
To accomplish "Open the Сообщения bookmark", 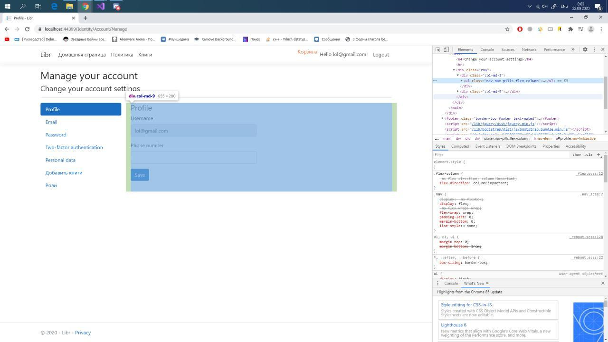I will (x=327, y=39).
